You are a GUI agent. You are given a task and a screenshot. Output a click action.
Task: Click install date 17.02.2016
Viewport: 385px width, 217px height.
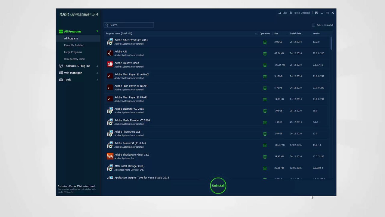(296, 145)
